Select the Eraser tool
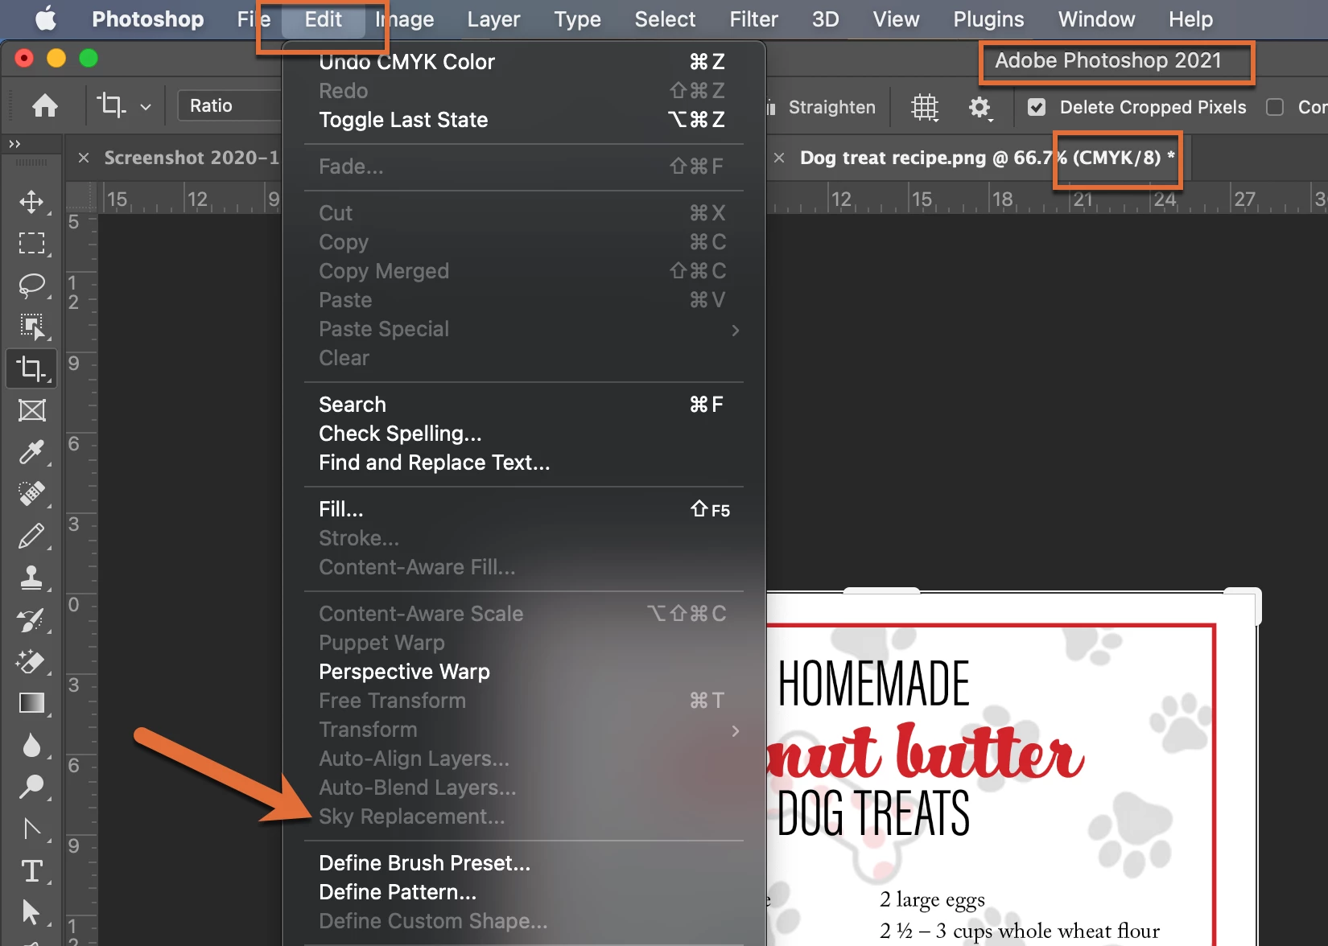1328x946 pixels. (x=31, y=661)
